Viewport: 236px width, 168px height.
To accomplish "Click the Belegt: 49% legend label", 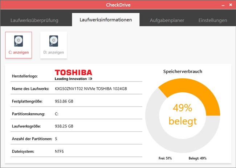I will click(x=198, y=158).
